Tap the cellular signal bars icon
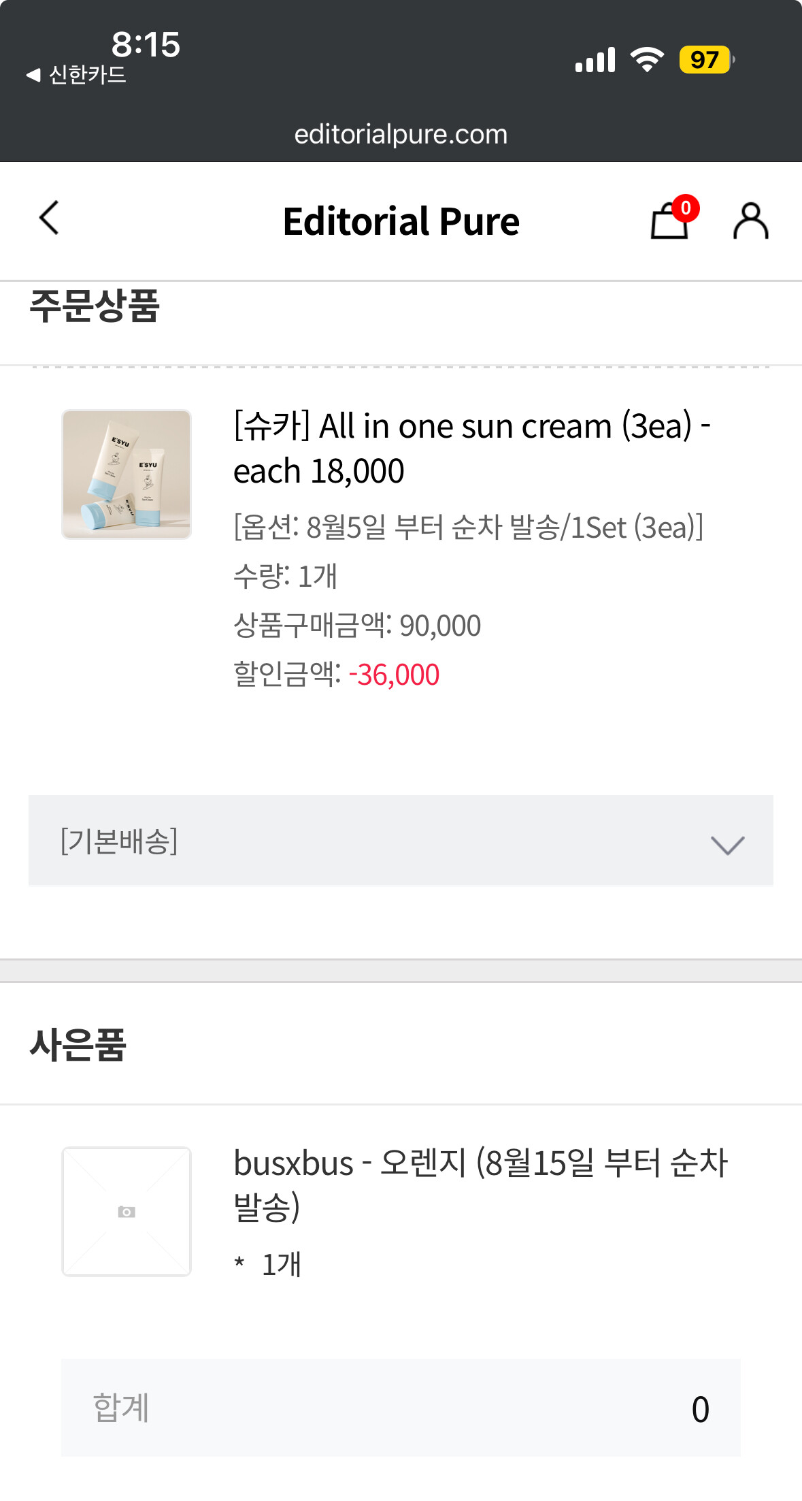 (x=595, y=60)
